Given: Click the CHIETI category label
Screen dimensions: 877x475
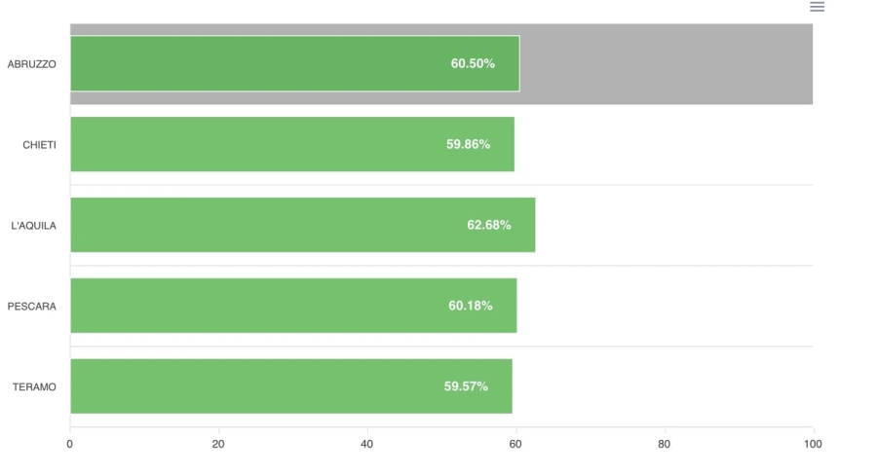Looking at the screenshot, I should pyautogui.click(x=40, y=145).
